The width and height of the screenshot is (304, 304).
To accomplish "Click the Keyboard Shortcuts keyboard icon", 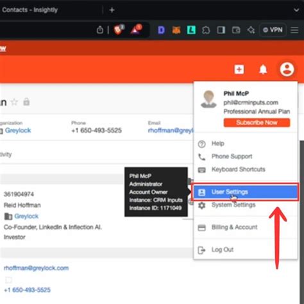I will (201, 170).
